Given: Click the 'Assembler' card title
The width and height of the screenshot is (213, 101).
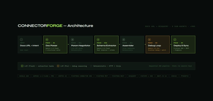Looking at the screenshot, I should coord(128,46).
